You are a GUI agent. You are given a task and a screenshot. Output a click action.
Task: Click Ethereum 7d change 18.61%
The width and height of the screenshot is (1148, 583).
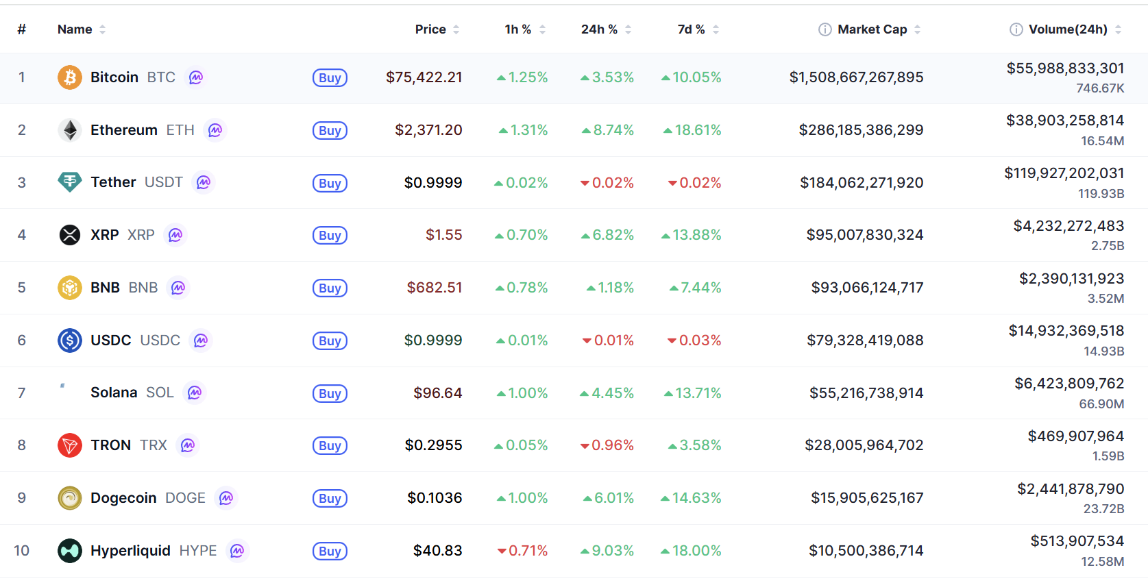click(692, 130)
